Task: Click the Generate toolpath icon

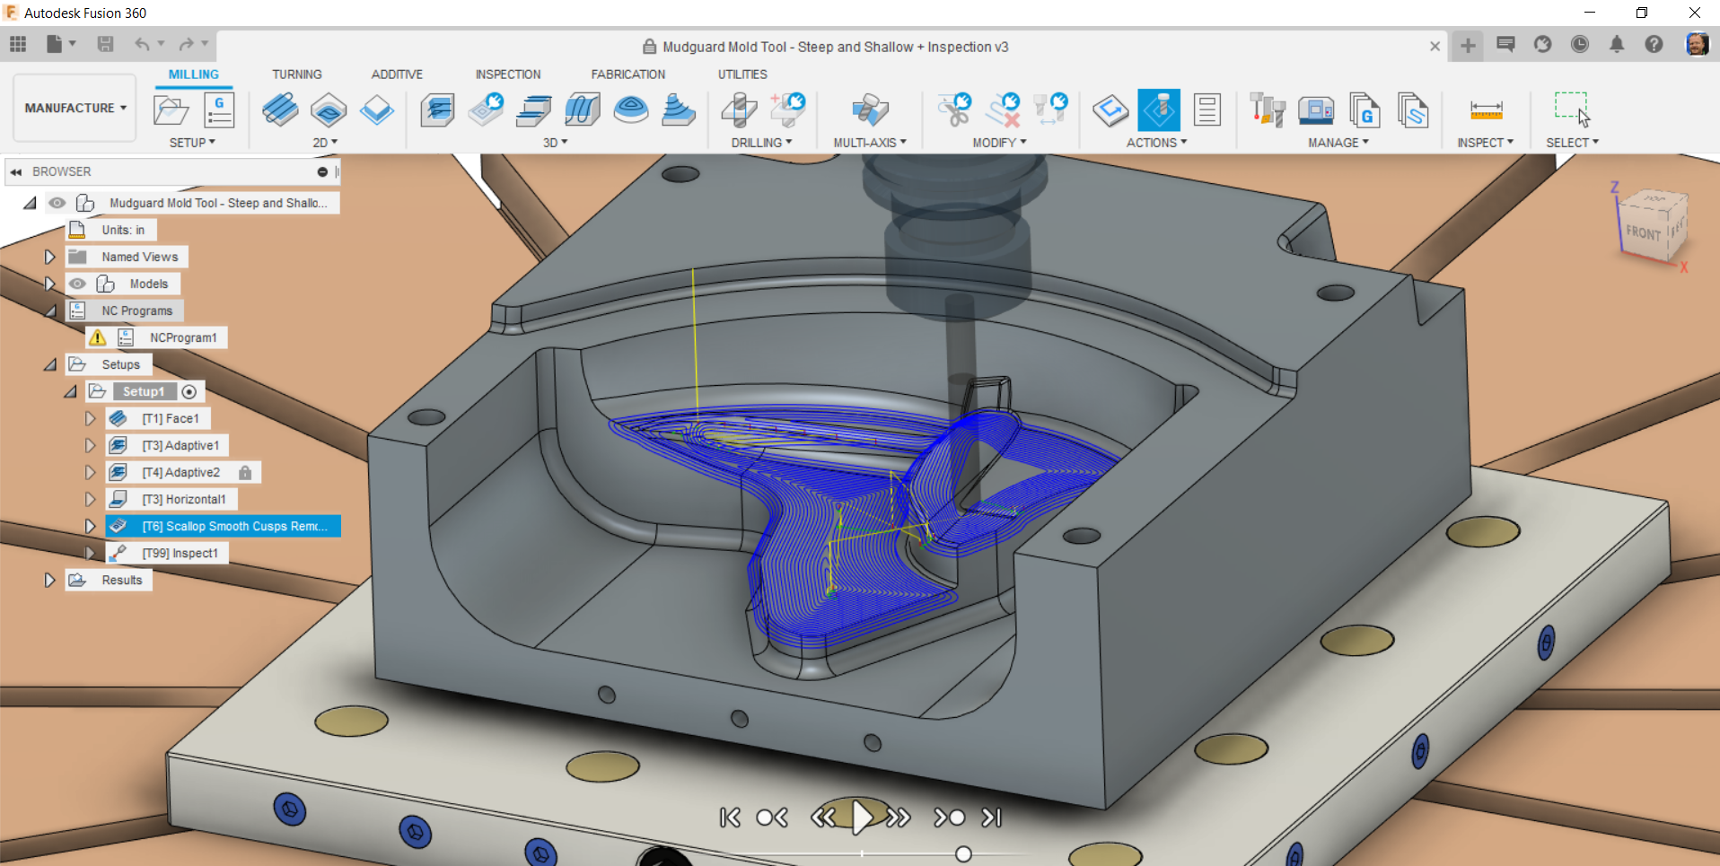Action: click(1110, 111)
